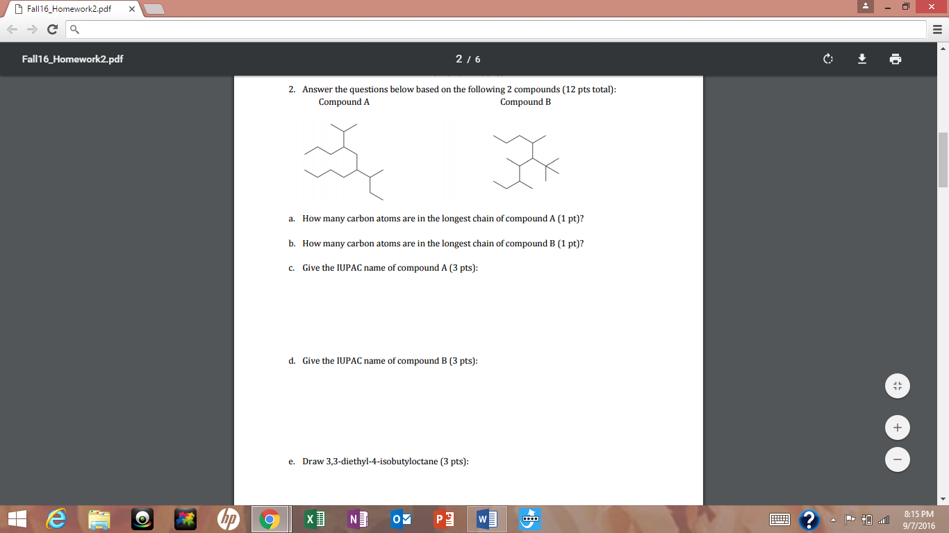Click the back navigation arrow
The height and width of the screenshot is (533, 949).
pos(11,29)
